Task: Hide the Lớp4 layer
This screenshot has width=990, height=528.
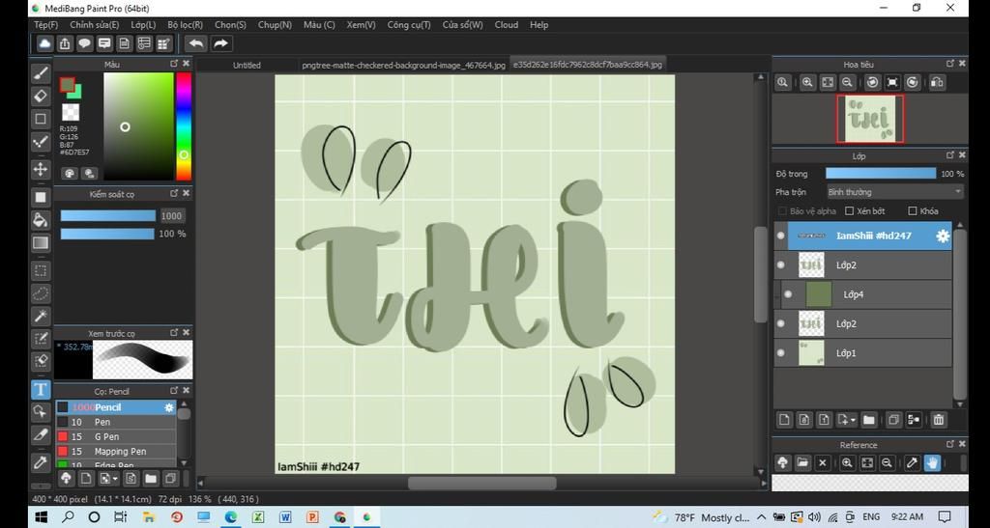Action: tap(788, 294)
